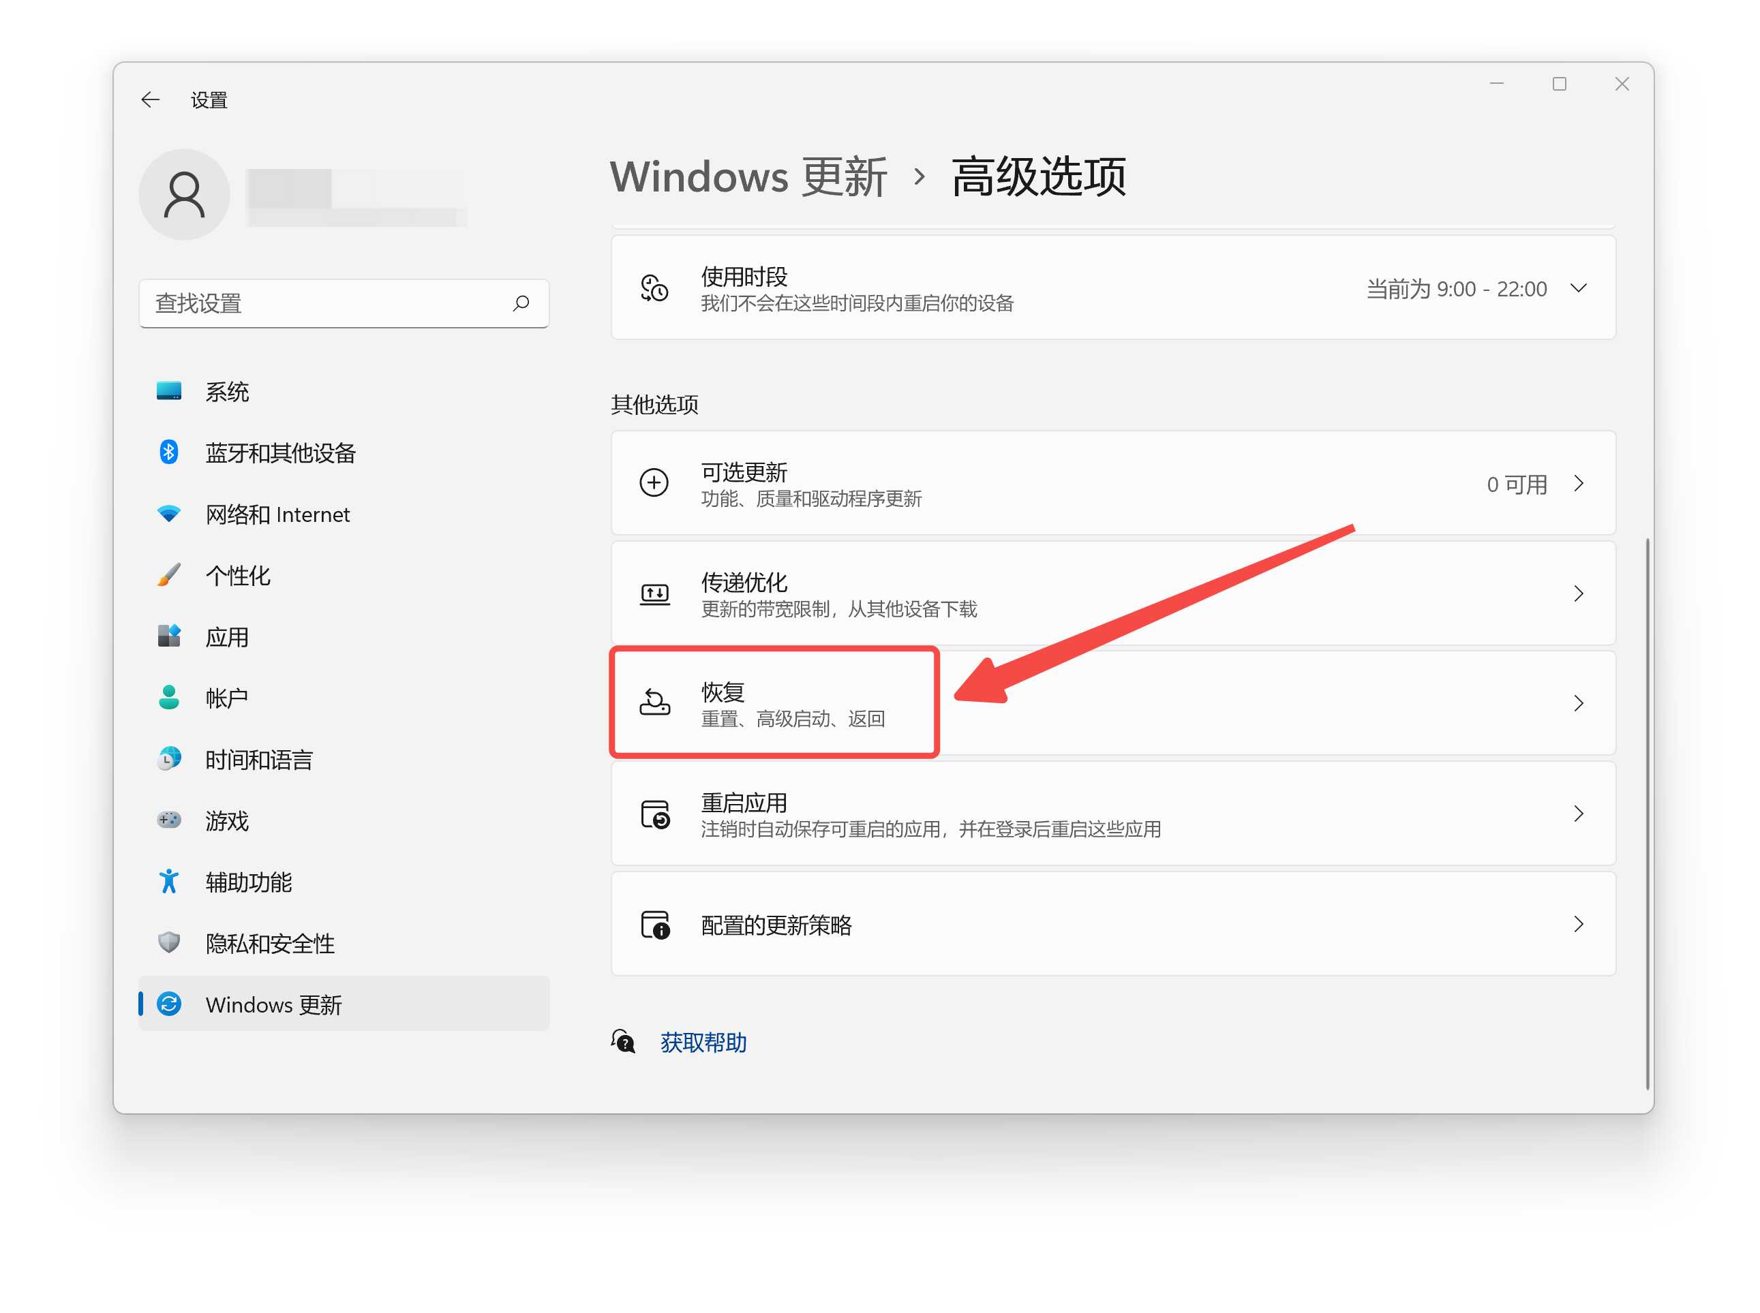The image size is (1760, 1313).
Task: Select 系统 in the sidebar
Action: click(x=344, y=391)
